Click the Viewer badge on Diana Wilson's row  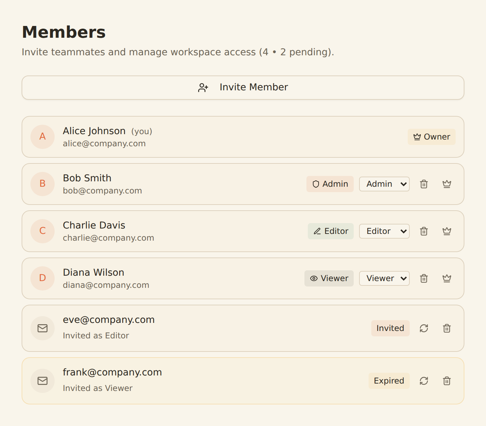(329, 278)
